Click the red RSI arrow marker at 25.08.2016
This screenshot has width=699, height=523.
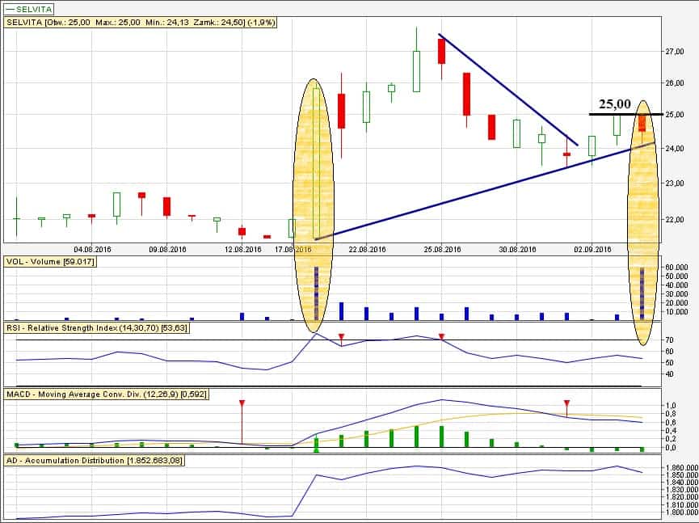[x=441, y=336]
